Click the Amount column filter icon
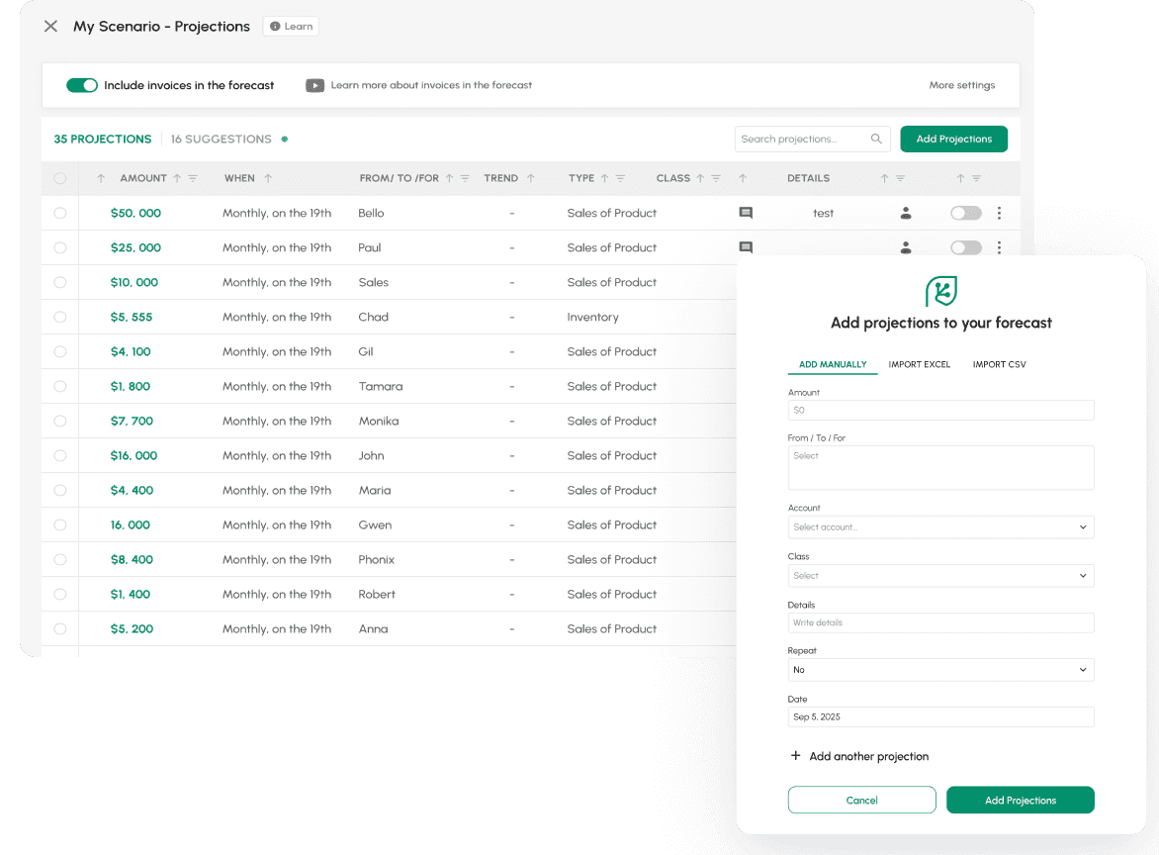Image resolution: width=1159 pixels, height=855 pixels. pos(193,179)
